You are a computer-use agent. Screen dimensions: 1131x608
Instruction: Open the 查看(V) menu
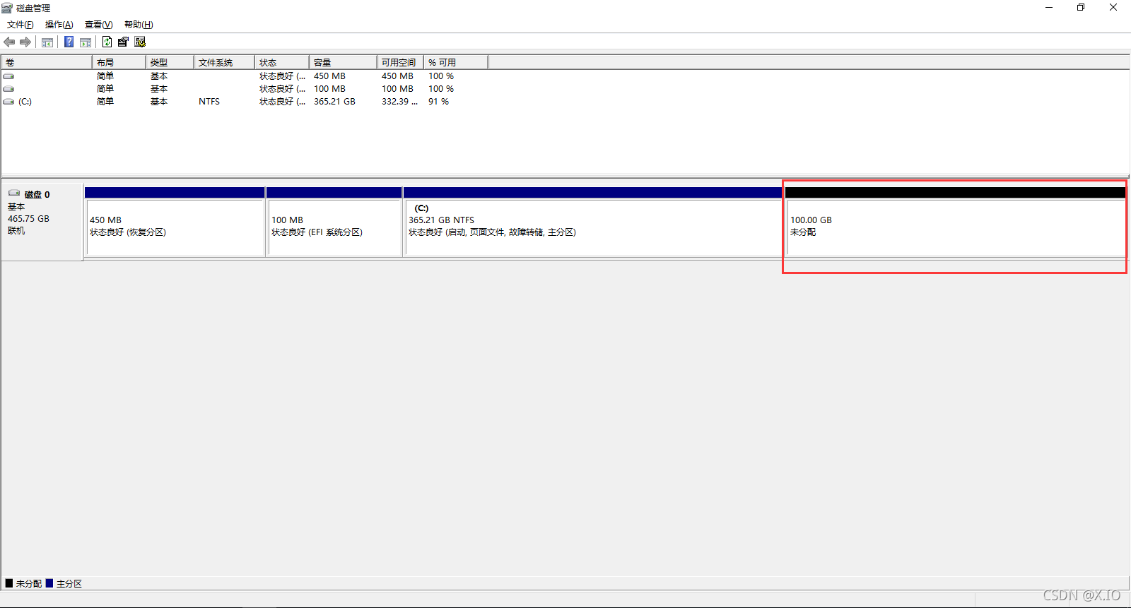point(99,25)
